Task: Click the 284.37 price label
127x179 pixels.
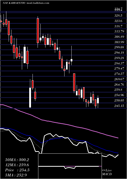Action: [x=119, y=63]
